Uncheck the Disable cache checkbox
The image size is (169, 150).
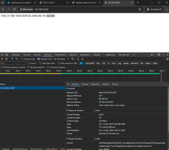click(x=39, y=59)
